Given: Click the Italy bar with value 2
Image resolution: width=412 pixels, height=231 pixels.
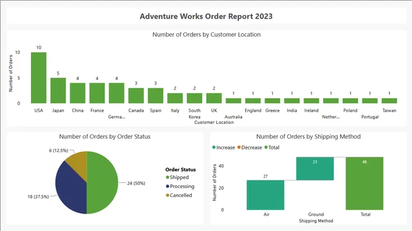Looking at the screenshot, I should tap(175, 98).
